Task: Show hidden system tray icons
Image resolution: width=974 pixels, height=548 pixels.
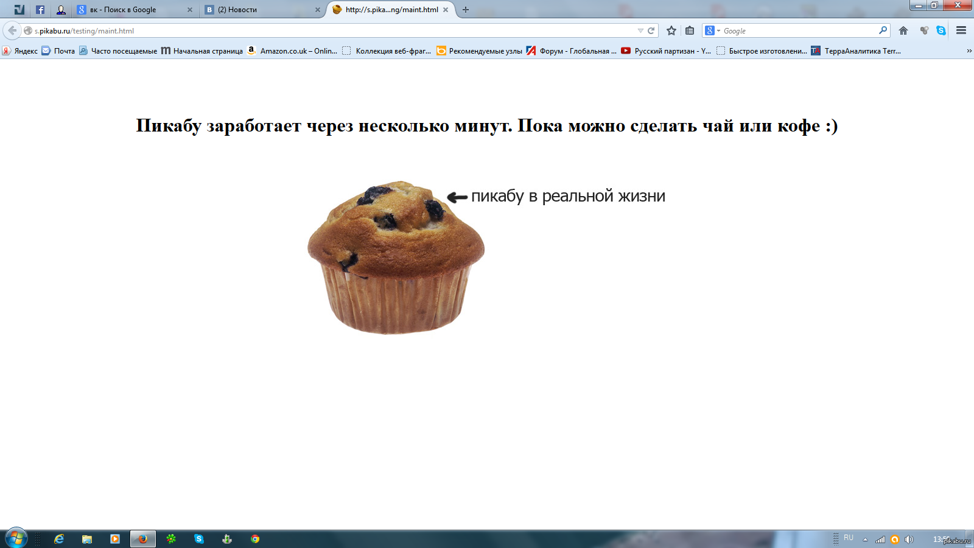Action: pyautogui.click(x=865, y=539)
